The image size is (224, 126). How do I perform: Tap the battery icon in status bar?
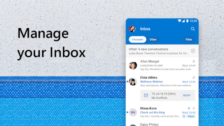pyautogui.click(x=187, y=21)
